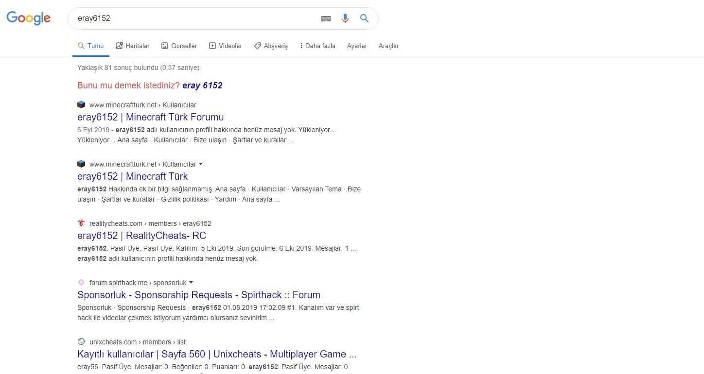
Task: Click the forum.spirthack.me › sponsorluk breadcrumb
Action: point(138,283)
